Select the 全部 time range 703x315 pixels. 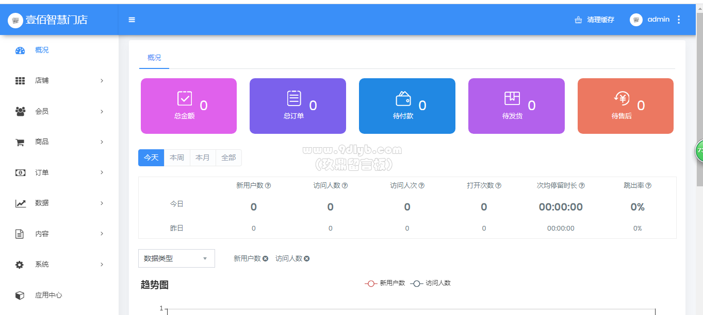(228, 157)
